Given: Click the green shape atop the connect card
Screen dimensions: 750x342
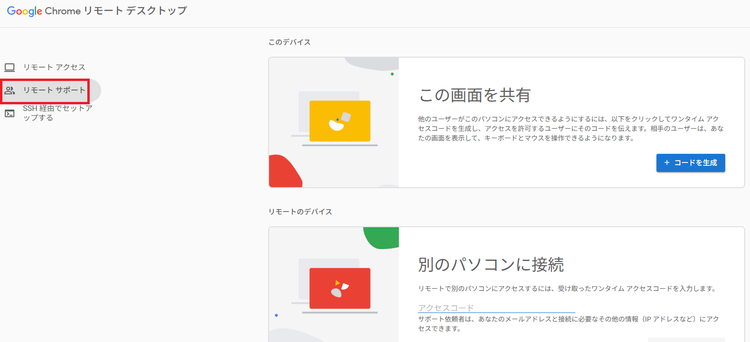Looking at the screenshot, I should (383, 237).
